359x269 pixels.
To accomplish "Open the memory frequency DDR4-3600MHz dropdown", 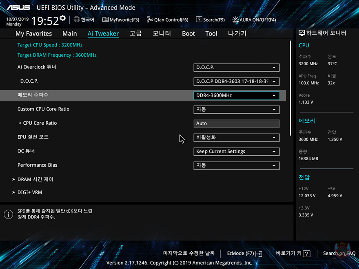I will (x=237, y=95).
